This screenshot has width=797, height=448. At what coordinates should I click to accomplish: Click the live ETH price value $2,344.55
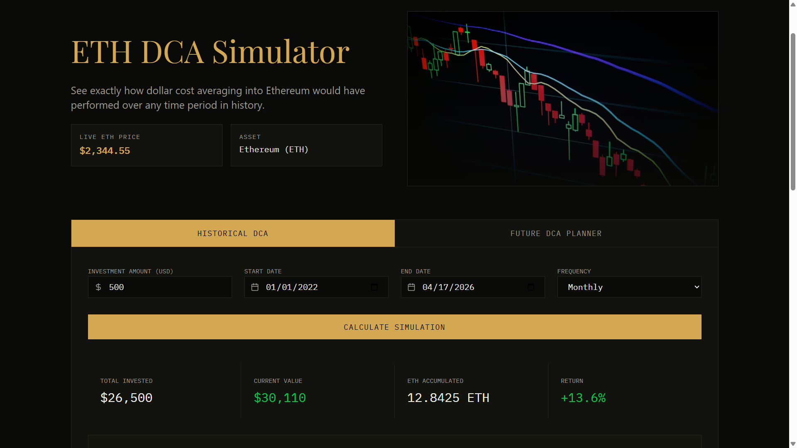point(105,151)
